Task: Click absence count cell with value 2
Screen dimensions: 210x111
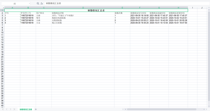Action: tap(122, 21)
